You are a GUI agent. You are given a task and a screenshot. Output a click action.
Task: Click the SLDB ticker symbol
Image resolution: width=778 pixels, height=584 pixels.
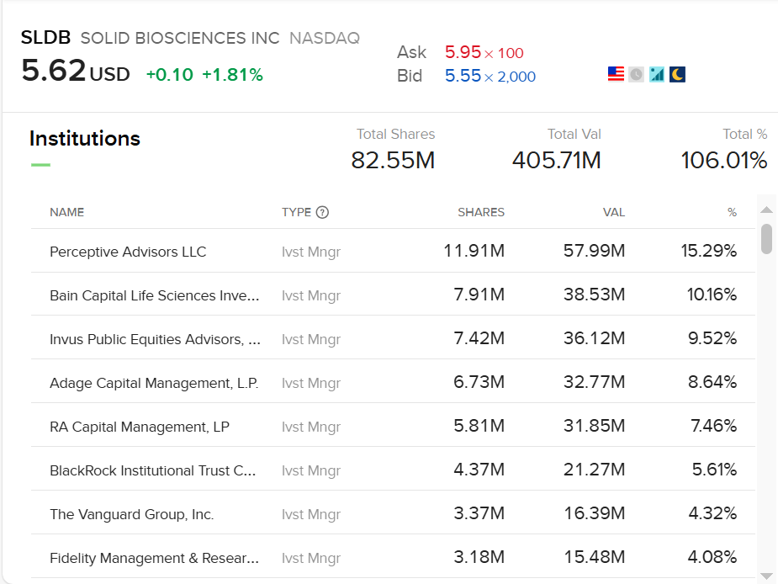pyautogui.click(x=45, y=37)
